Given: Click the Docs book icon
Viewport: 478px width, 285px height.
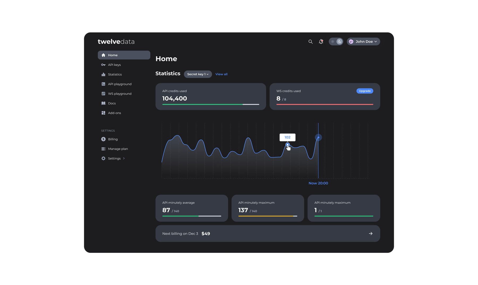Looking at the screenshot, I should click(x=103, y=103).
